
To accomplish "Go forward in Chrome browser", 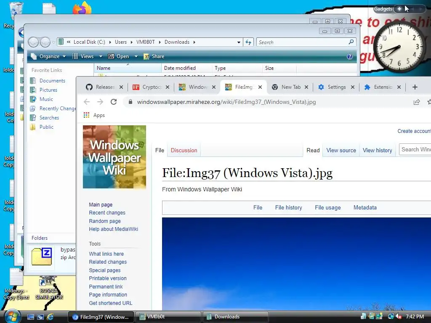I will point(100,102).
